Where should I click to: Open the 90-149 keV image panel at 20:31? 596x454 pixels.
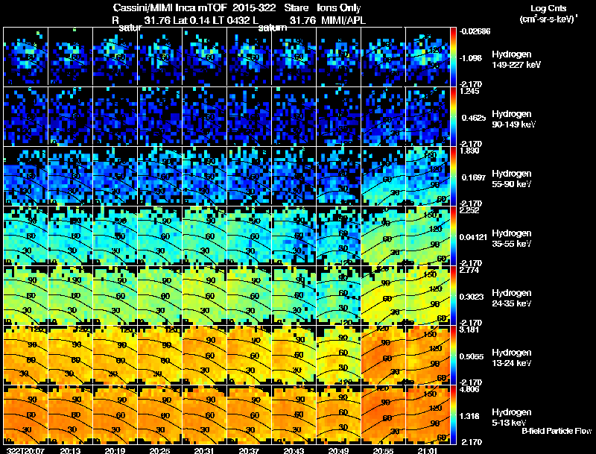204,116
